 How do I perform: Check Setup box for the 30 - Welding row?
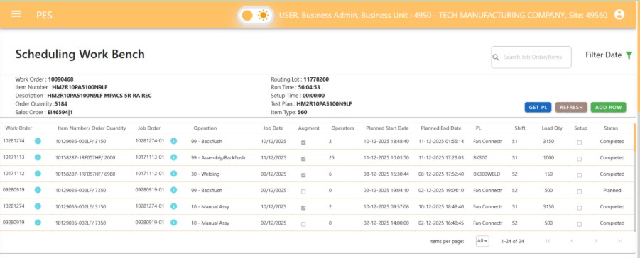click(x=579, y=175)
